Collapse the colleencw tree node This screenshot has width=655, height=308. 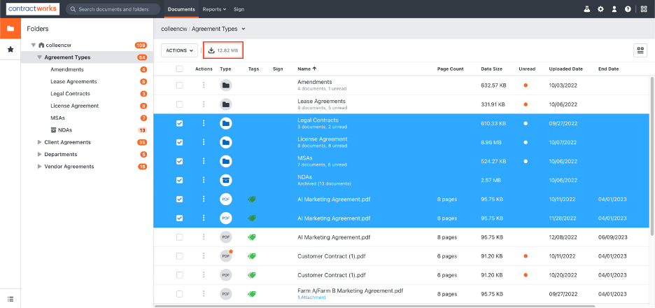pos(34,45)
